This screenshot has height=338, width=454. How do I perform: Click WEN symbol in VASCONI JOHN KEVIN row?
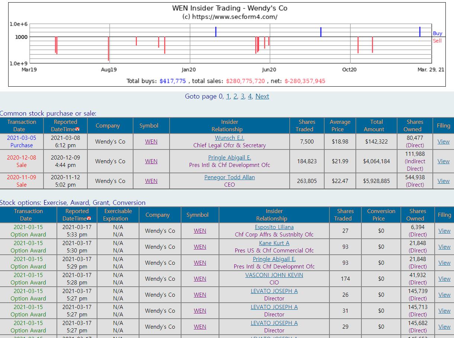(x=200, y=279)
